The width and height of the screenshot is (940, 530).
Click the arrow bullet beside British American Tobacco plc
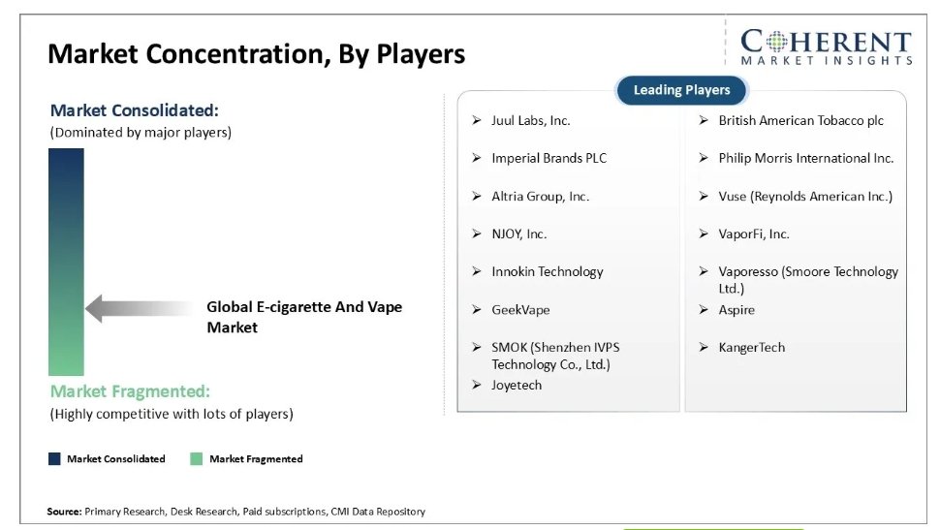[x=704, y=120]
